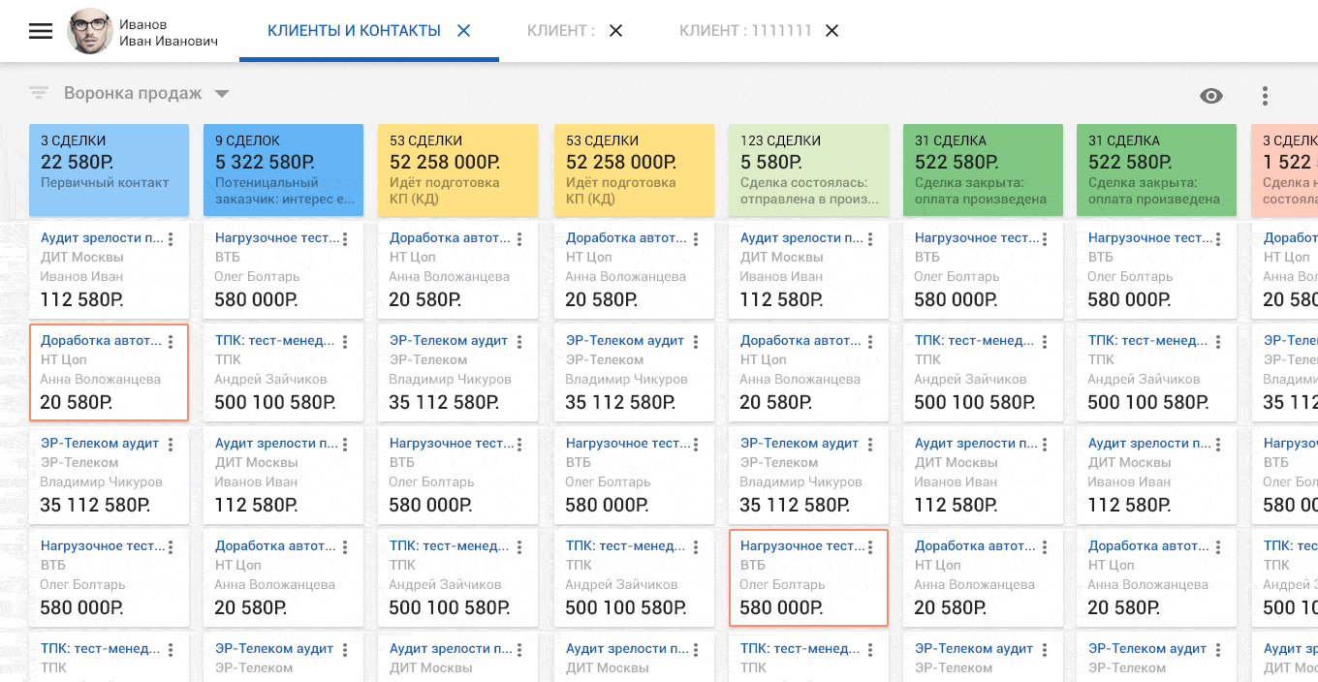Screen dimensions: 1318x682
Task: Select the light-blue Первичный контакт stage header
Action: coord(109,170)
